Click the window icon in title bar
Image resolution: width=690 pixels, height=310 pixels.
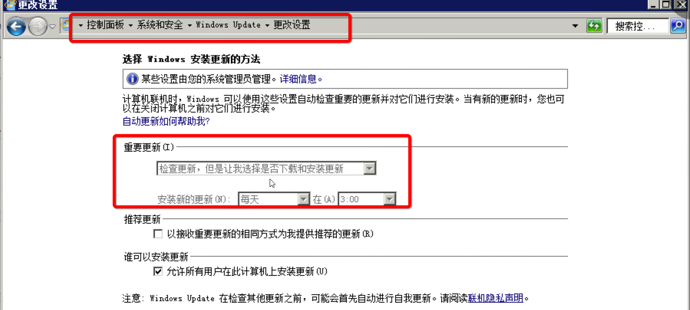(x=9, y=5)
